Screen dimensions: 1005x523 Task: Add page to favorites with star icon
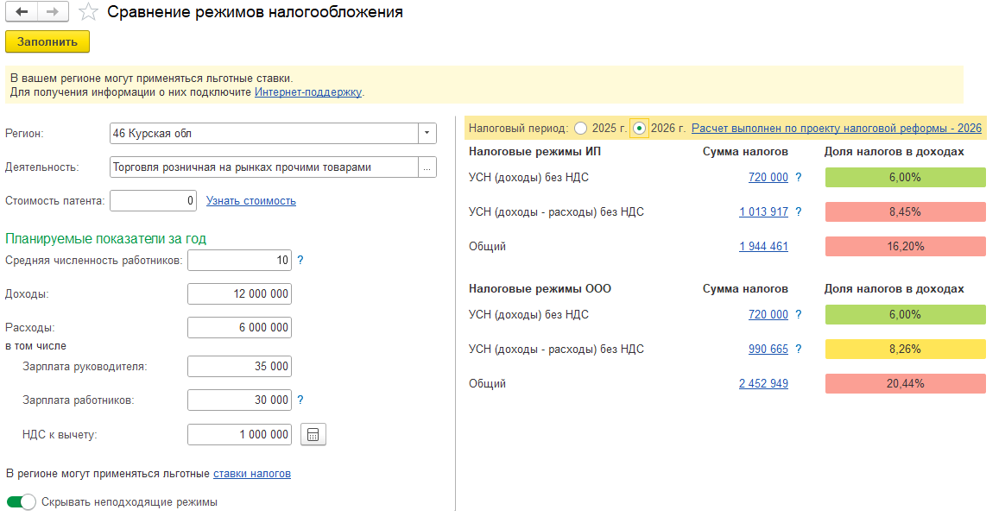(x=87, y=12)
